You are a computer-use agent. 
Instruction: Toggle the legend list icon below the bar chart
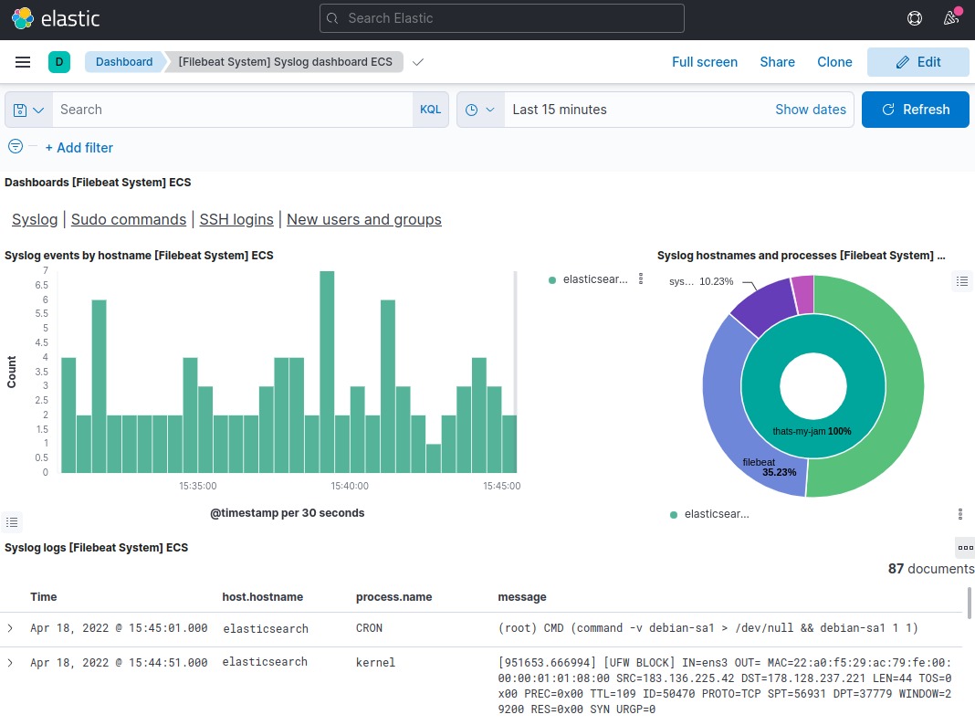tap(12, 521)
